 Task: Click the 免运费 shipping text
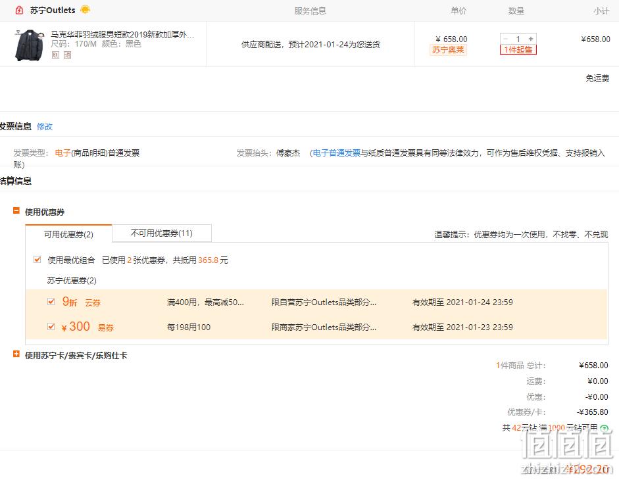(x=597, y=78)
